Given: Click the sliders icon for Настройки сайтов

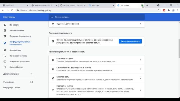Looking at the screenshot, I should click(53, 90).
